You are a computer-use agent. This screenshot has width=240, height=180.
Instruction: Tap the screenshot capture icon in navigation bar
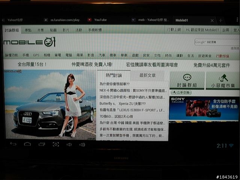pyautogui.click(x=56, y=144)
